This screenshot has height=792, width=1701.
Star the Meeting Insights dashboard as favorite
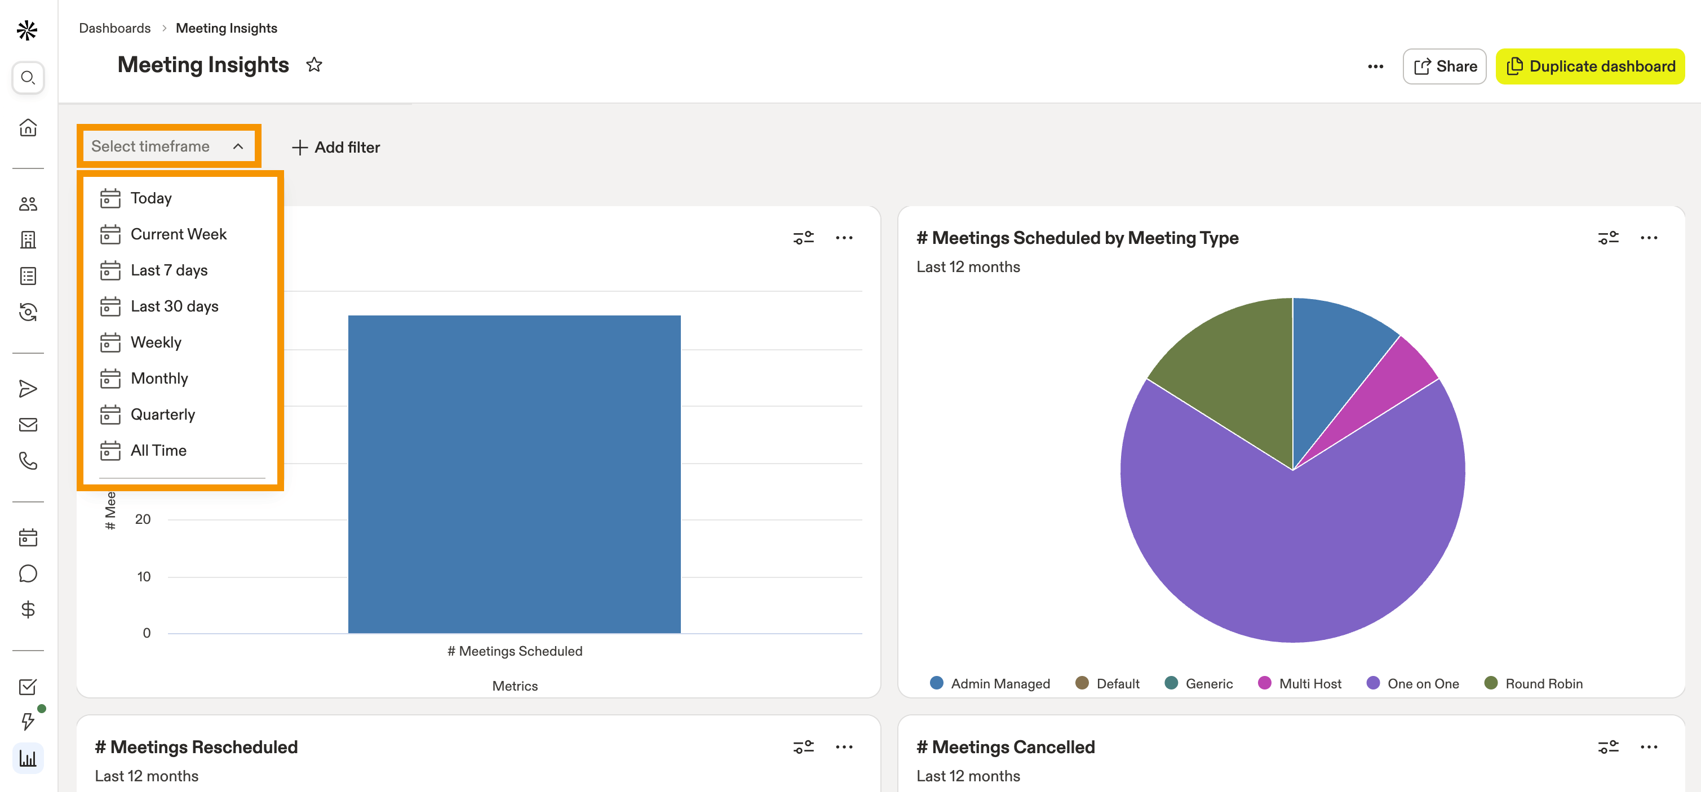click(x=314, y=65)
